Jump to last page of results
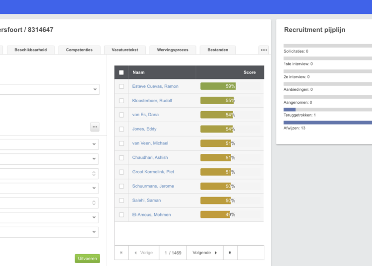 tap(230, 253)
